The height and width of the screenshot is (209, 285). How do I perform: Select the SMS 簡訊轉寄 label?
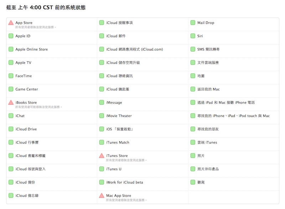208,49
